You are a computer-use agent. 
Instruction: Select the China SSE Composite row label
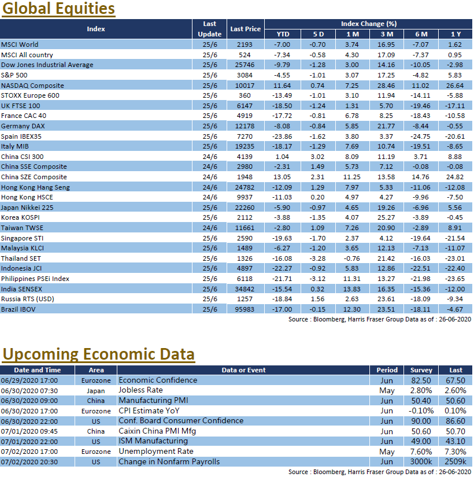[x=34, y=167]
